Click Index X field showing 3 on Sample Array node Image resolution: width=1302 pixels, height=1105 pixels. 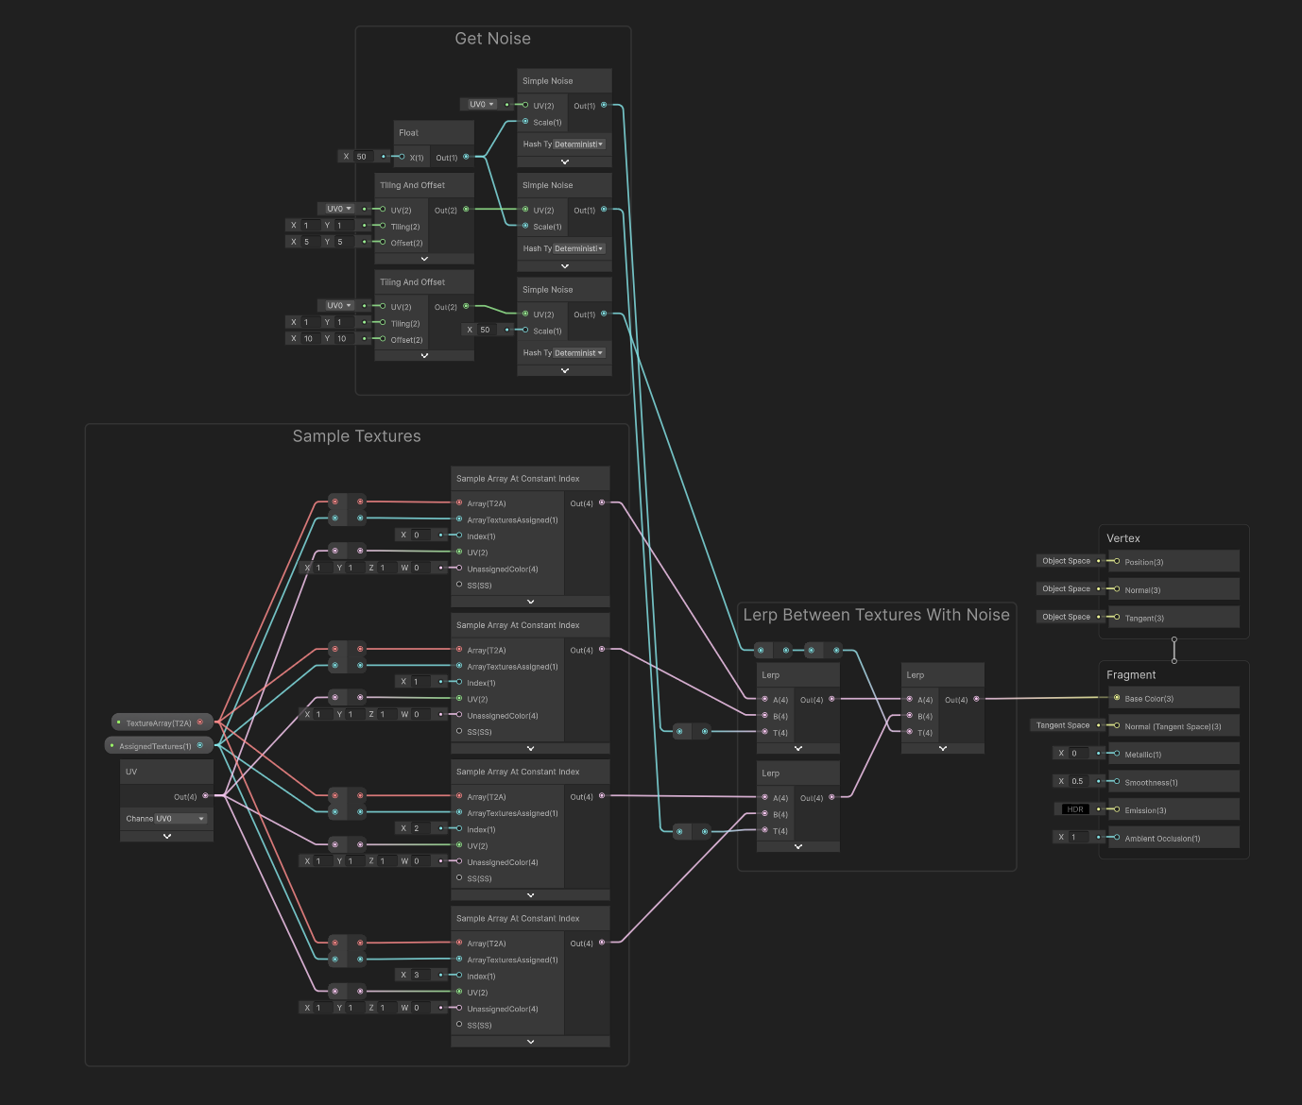(421, 975)
